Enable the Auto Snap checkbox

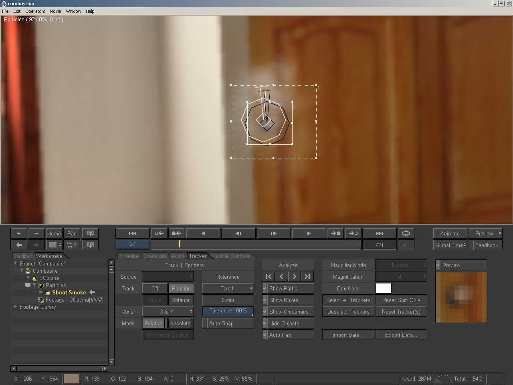coord(205,323)
